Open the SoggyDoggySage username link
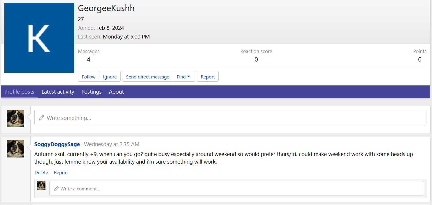 (x=57, y=144)
